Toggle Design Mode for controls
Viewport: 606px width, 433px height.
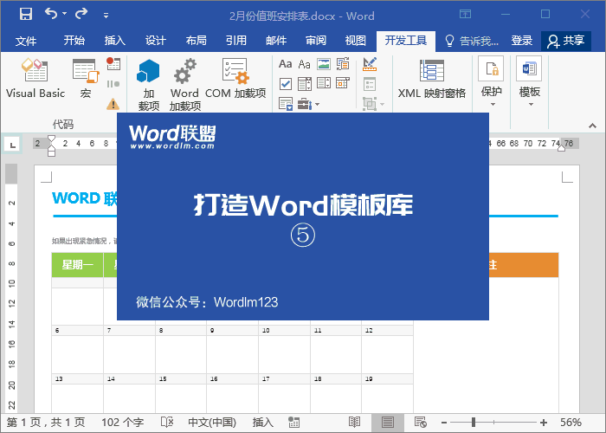click(370, 64)
